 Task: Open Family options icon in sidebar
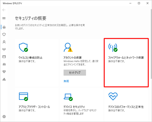pos(4,79)
